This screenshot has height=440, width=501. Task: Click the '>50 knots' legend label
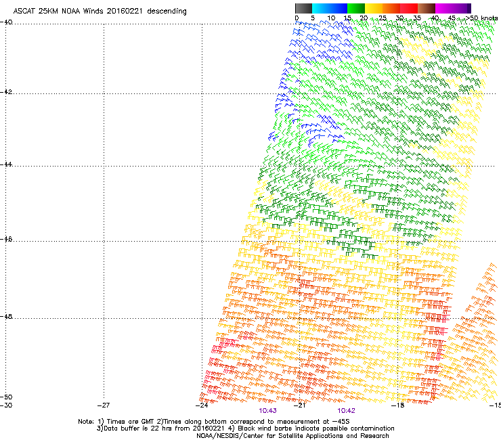coord(481,18)
